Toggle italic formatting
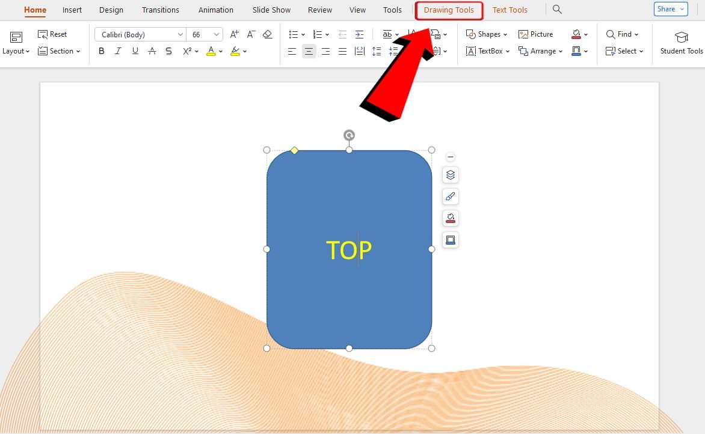Image resolution: width=705 pixels, height=434 pixels. tap(118, 51)
